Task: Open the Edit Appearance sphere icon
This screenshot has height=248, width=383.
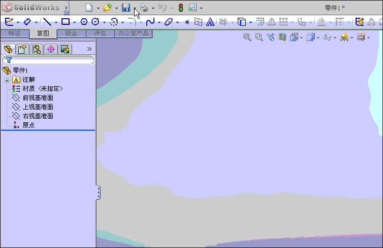Action: pos(344,37)
